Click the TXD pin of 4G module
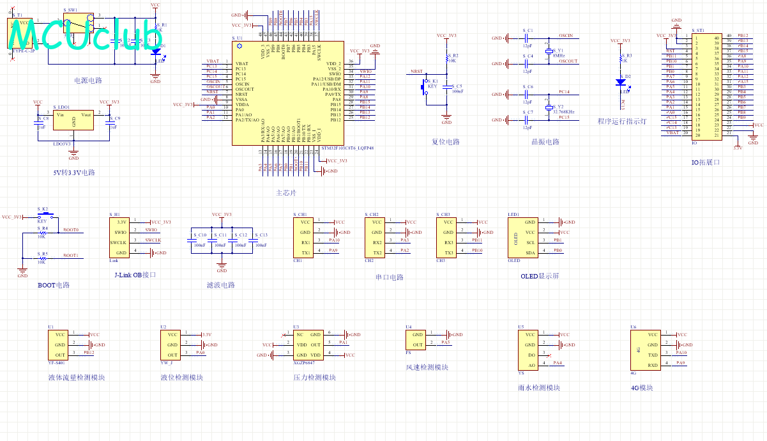 click(x=653, y=355)
